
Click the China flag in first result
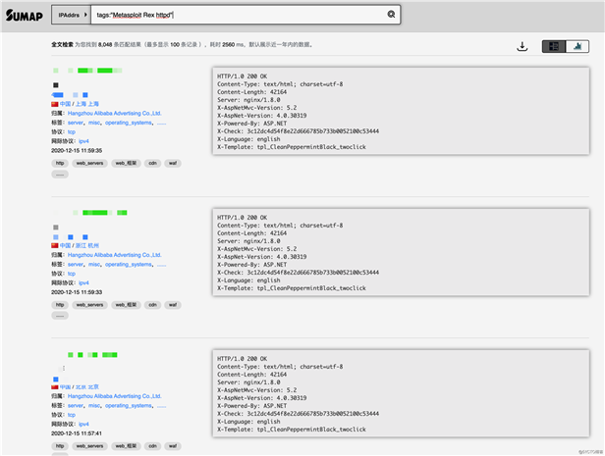coord(55,104)
